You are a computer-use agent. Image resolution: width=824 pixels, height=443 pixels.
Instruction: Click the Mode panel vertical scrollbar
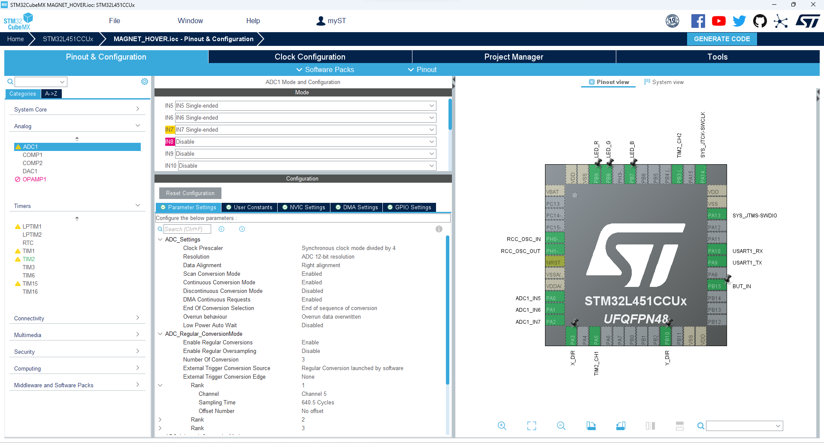pos(450,114)
